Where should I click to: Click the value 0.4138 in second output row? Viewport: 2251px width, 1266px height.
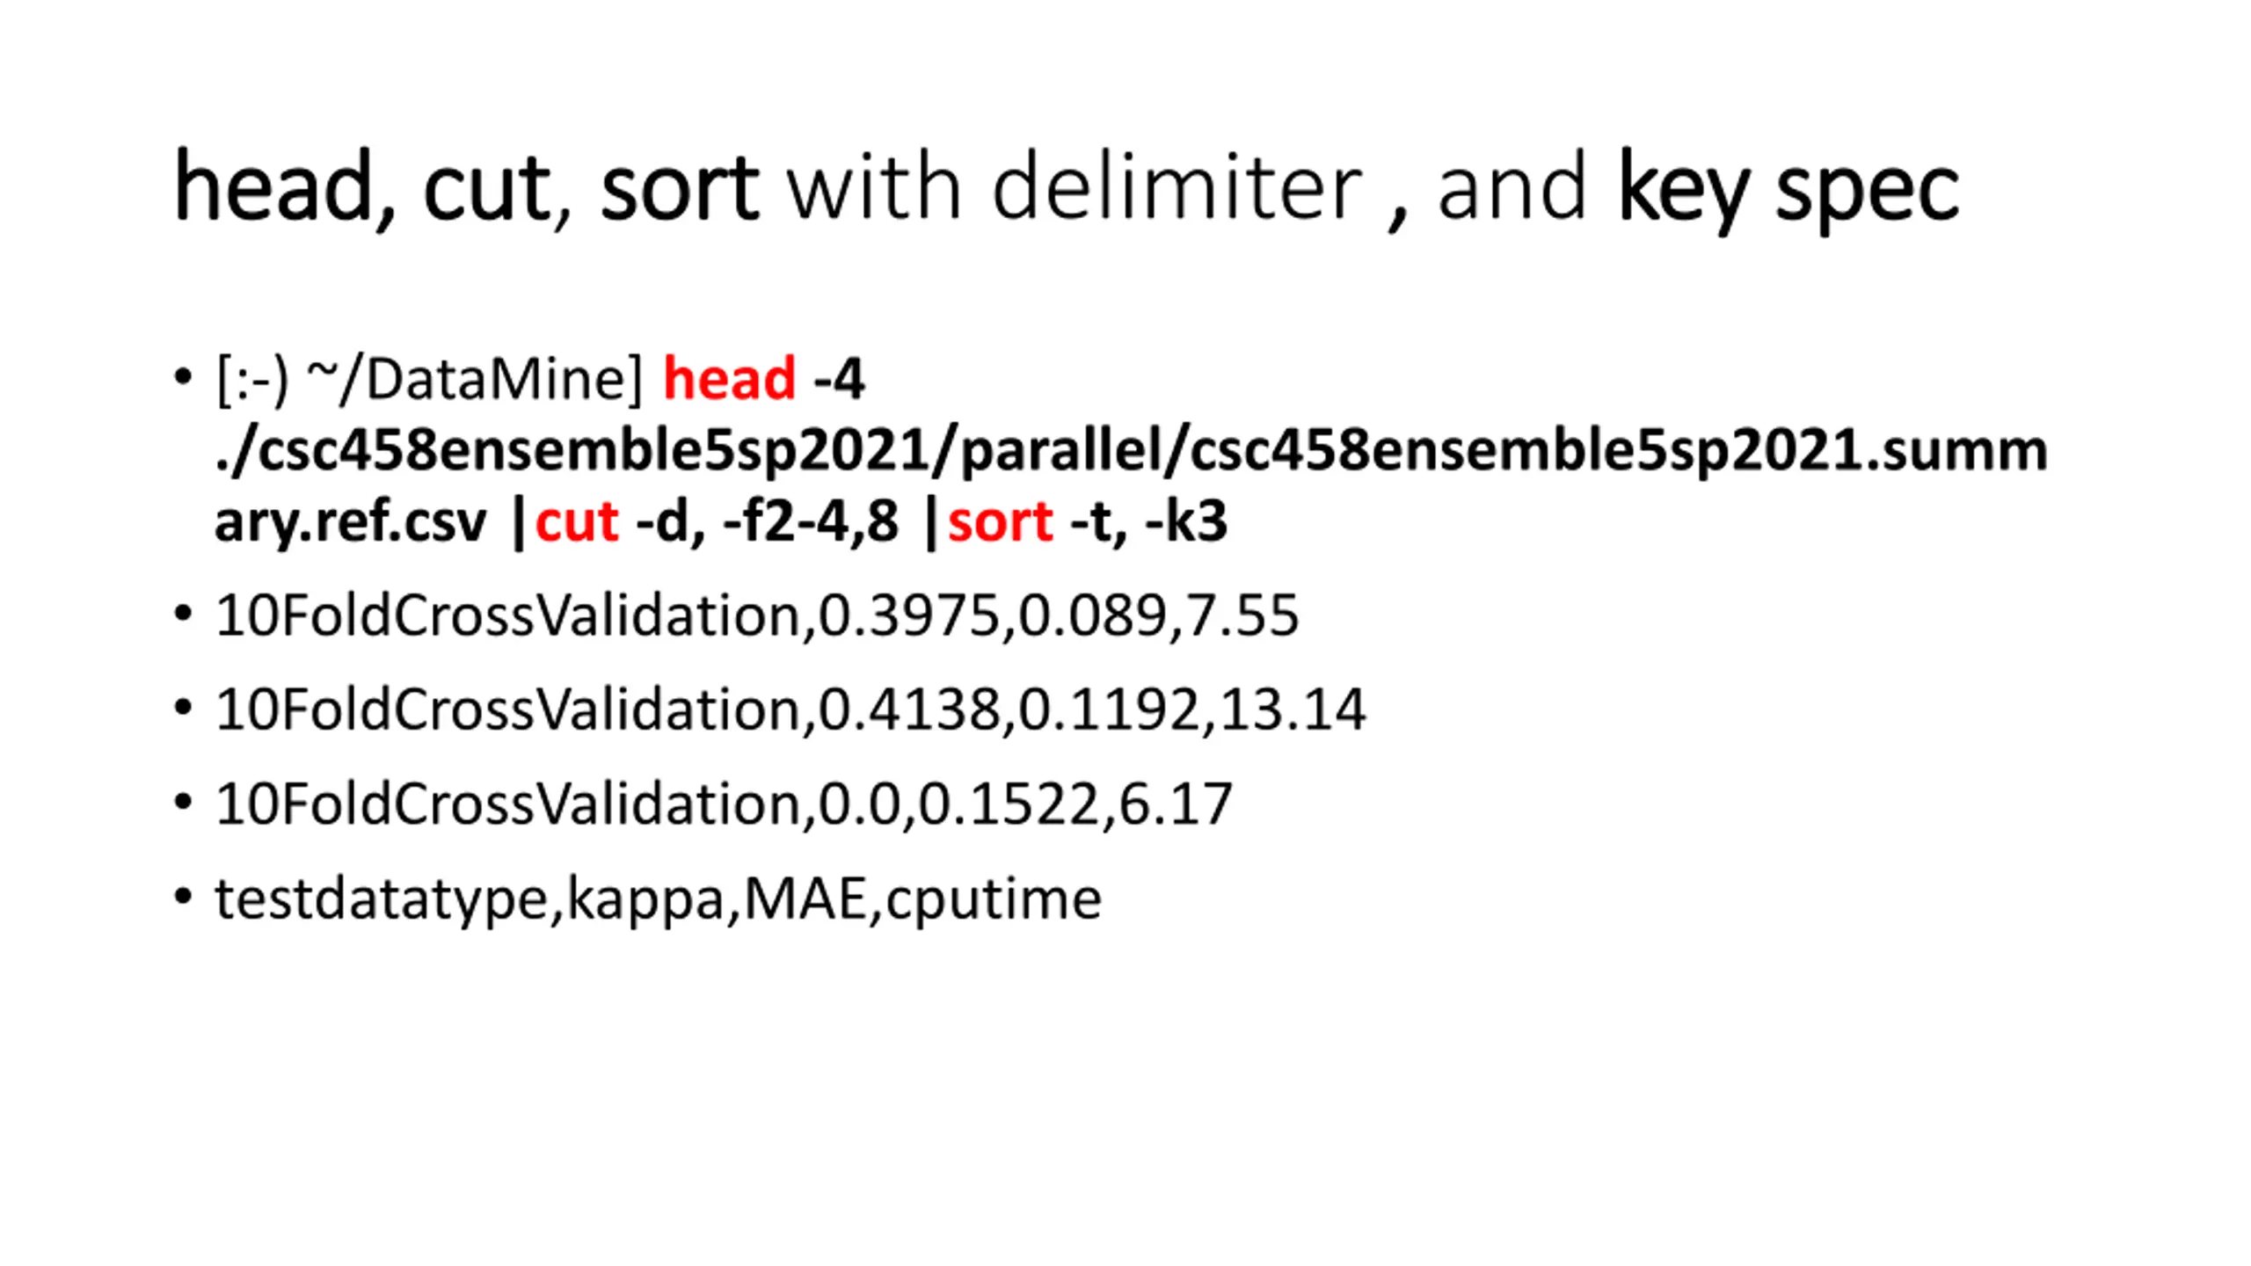pos(909,709)
